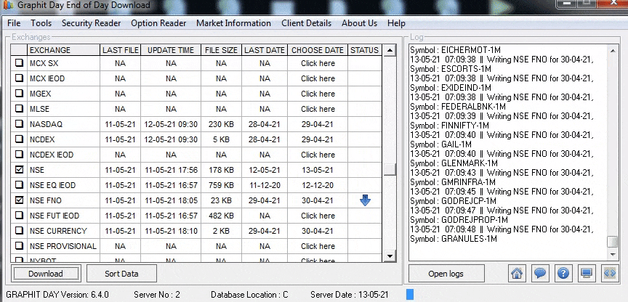Click the LAST DATE column header
Viewport: 628px width, 302px height.
click(265, 50)
